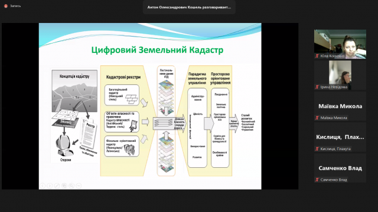Open the see all slides control
The height and width of the screenshot is (212, 378).
coord(64,185)
